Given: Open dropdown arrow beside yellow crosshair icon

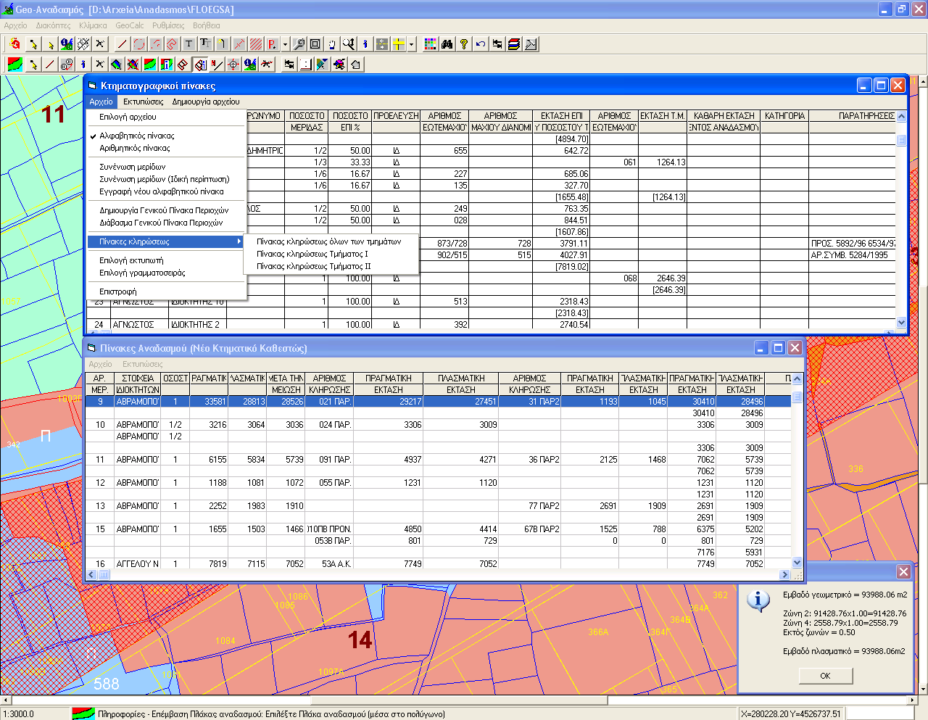Looking at the screenshot, I should point(411,44).
